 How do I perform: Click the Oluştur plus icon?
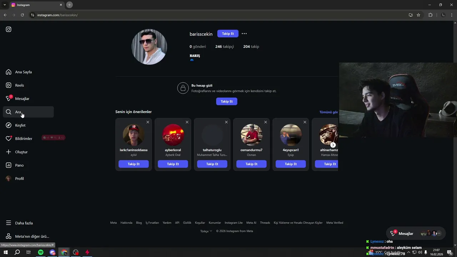[9, 152]
